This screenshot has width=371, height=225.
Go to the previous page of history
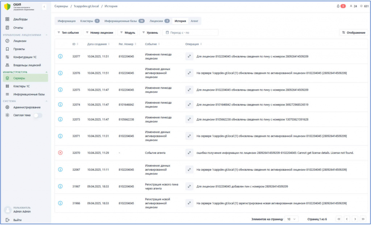(347, 219)
